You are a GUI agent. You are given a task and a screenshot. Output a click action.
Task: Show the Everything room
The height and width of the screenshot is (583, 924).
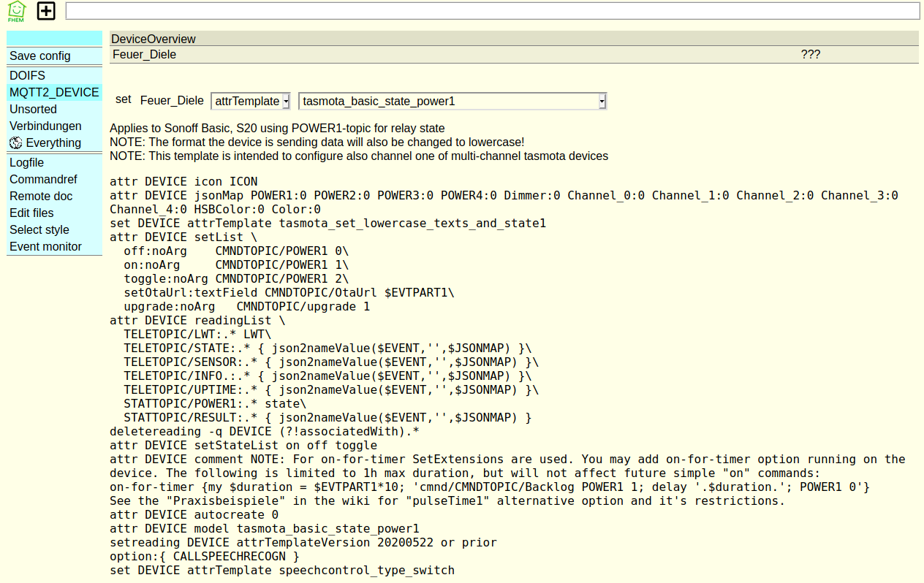[53, 142]
